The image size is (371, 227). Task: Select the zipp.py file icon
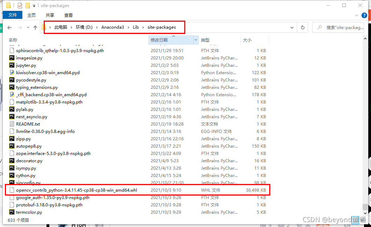click(12, 138)
